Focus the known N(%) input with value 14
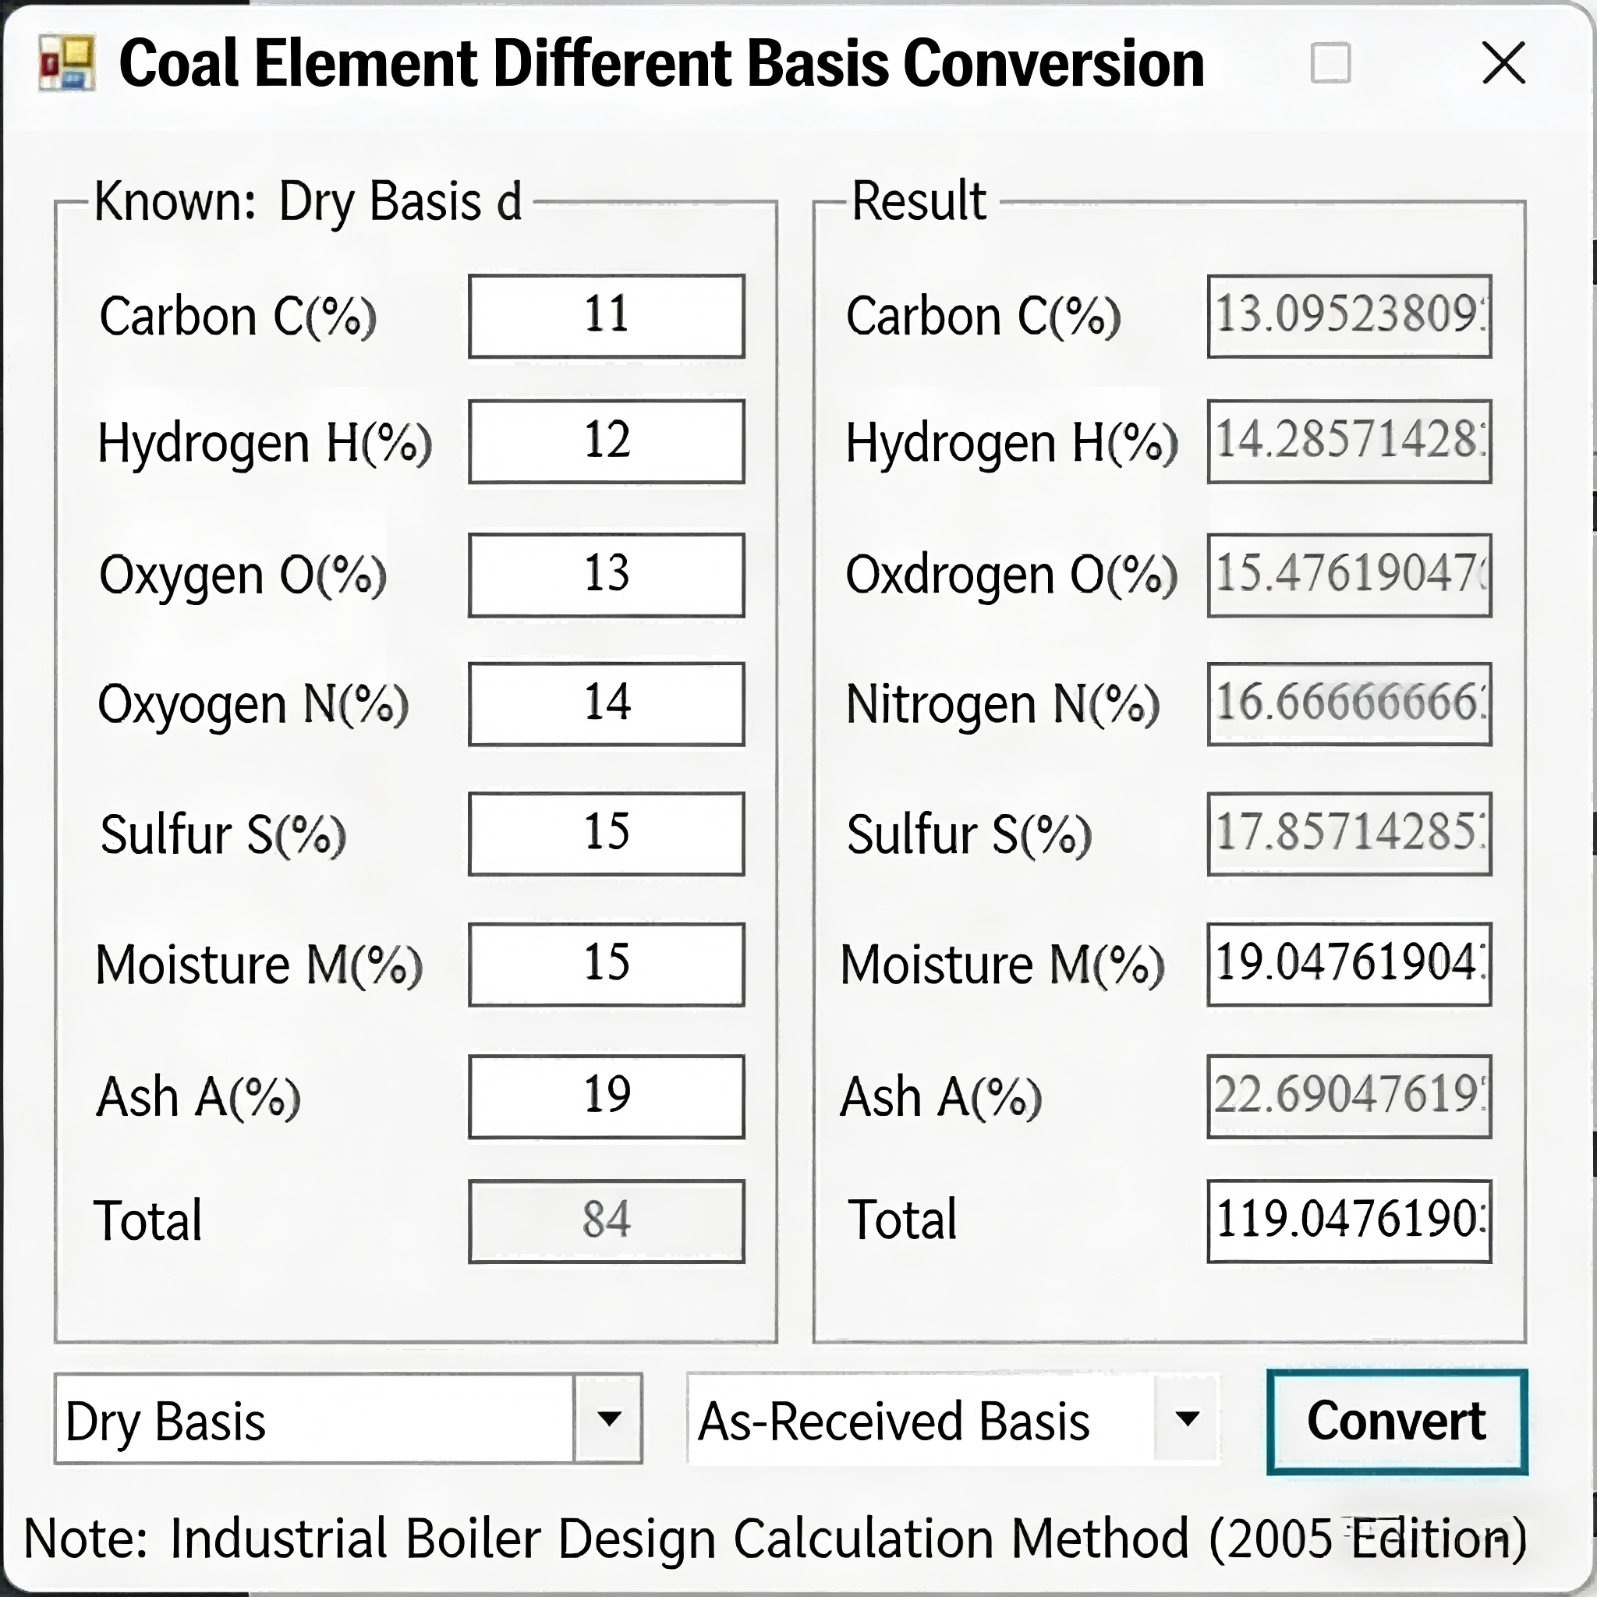 click(x=606, y=703)
